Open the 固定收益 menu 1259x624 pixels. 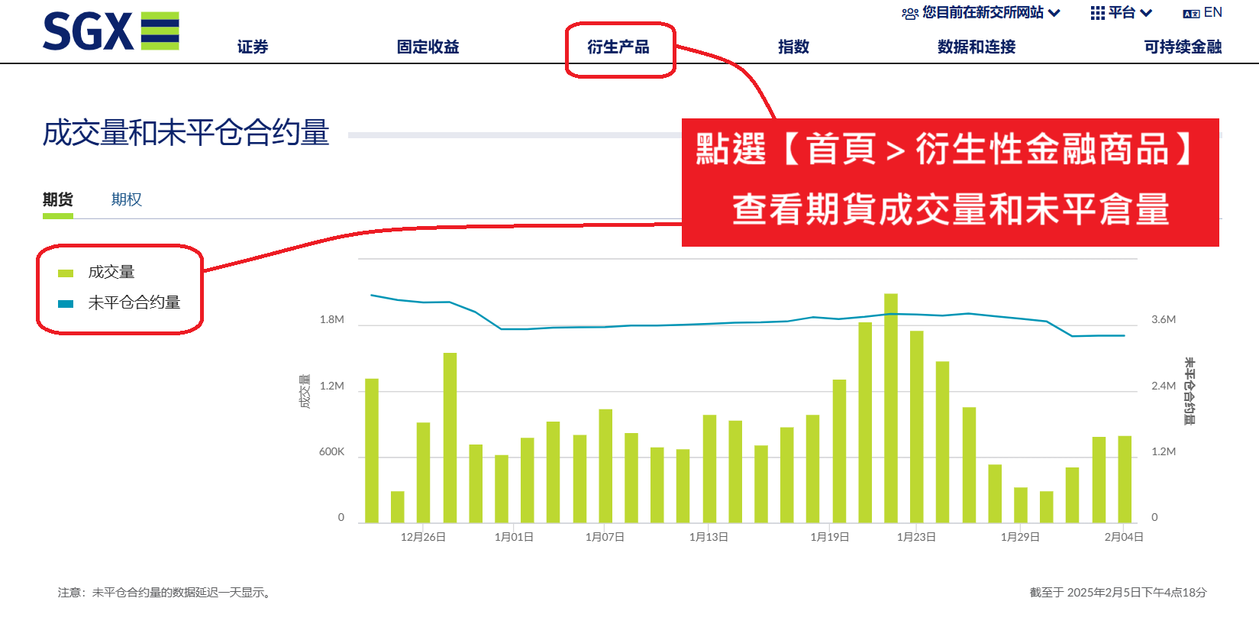(x=428, y=47)
